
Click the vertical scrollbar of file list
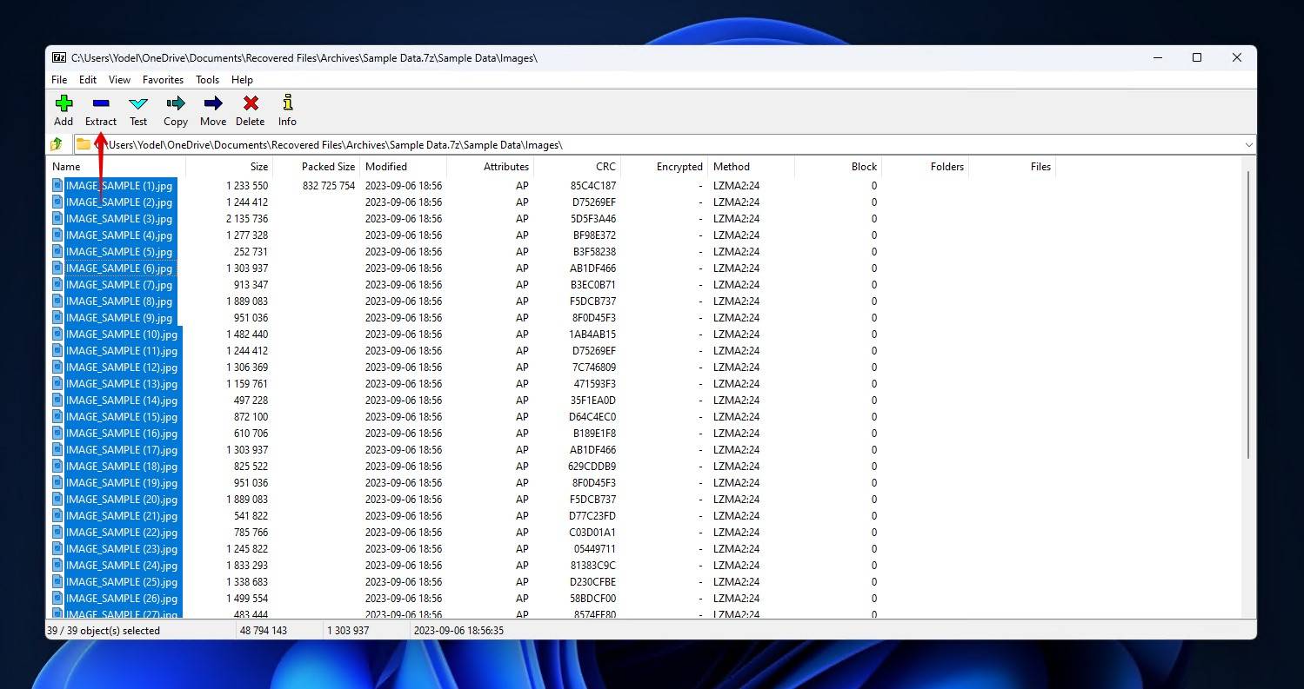coord(1248,313)
